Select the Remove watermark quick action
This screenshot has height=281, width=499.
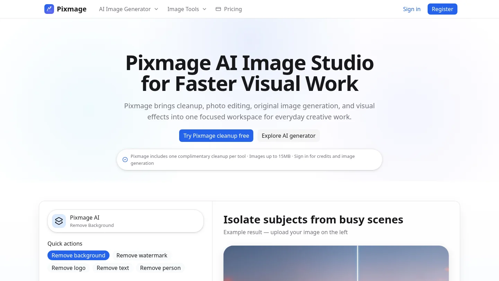142,255
